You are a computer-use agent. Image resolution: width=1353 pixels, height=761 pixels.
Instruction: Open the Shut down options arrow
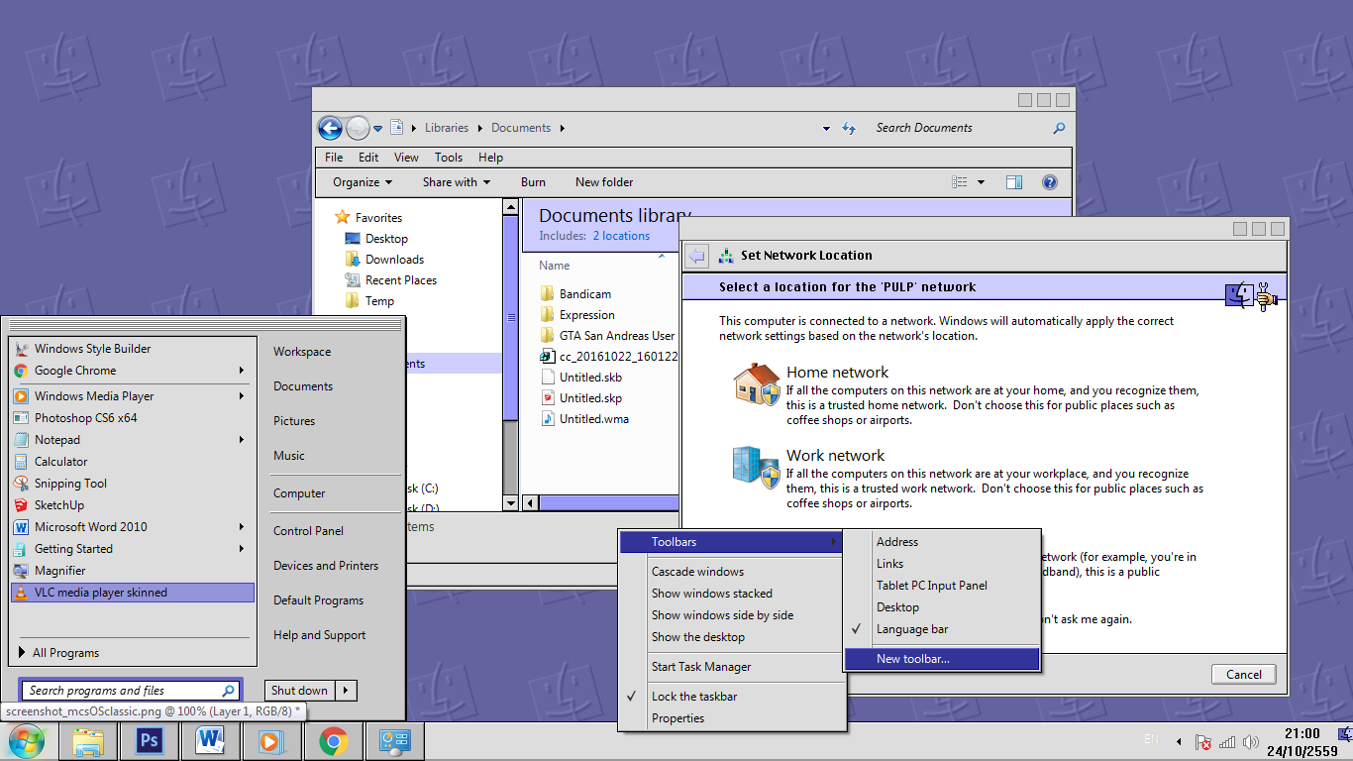(x=346, y=691)
